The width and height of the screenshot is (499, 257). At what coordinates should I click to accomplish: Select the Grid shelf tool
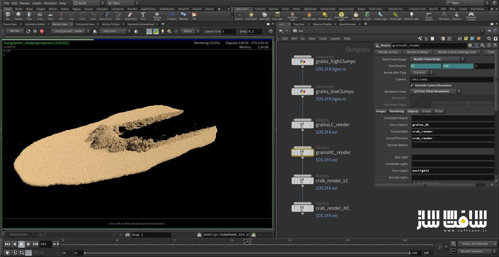(x=50, y=16)
